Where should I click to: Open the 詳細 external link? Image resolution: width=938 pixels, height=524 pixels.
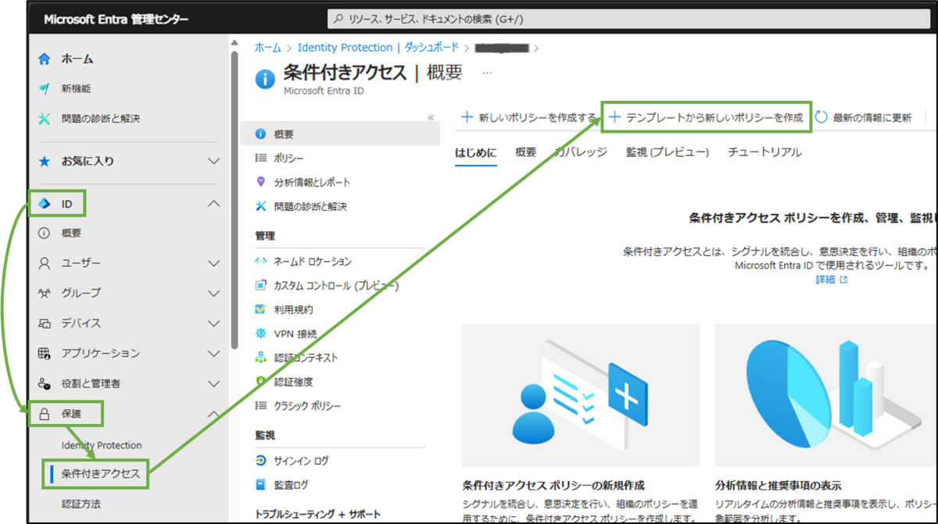(x=832, y=280)
